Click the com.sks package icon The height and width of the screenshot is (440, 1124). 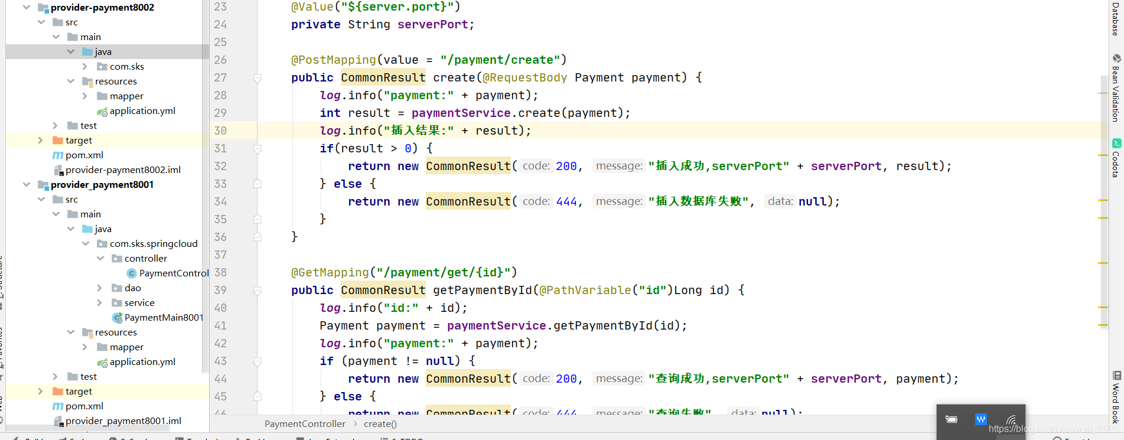(x=102, y=67)
